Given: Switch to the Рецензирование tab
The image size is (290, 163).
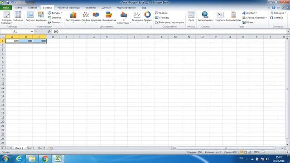Looking at the screenshot, I should pyautogui.click(x=126, y=8).
